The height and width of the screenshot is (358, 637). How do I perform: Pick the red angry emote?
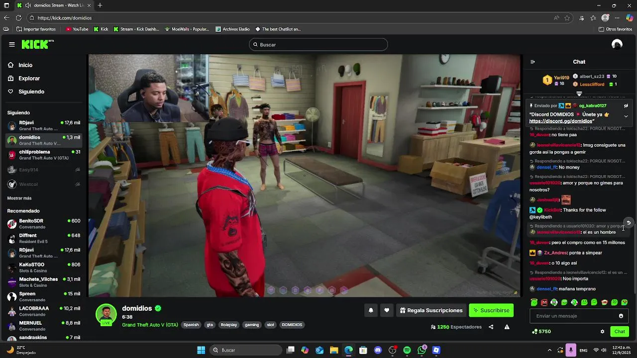tap(544, 302)
